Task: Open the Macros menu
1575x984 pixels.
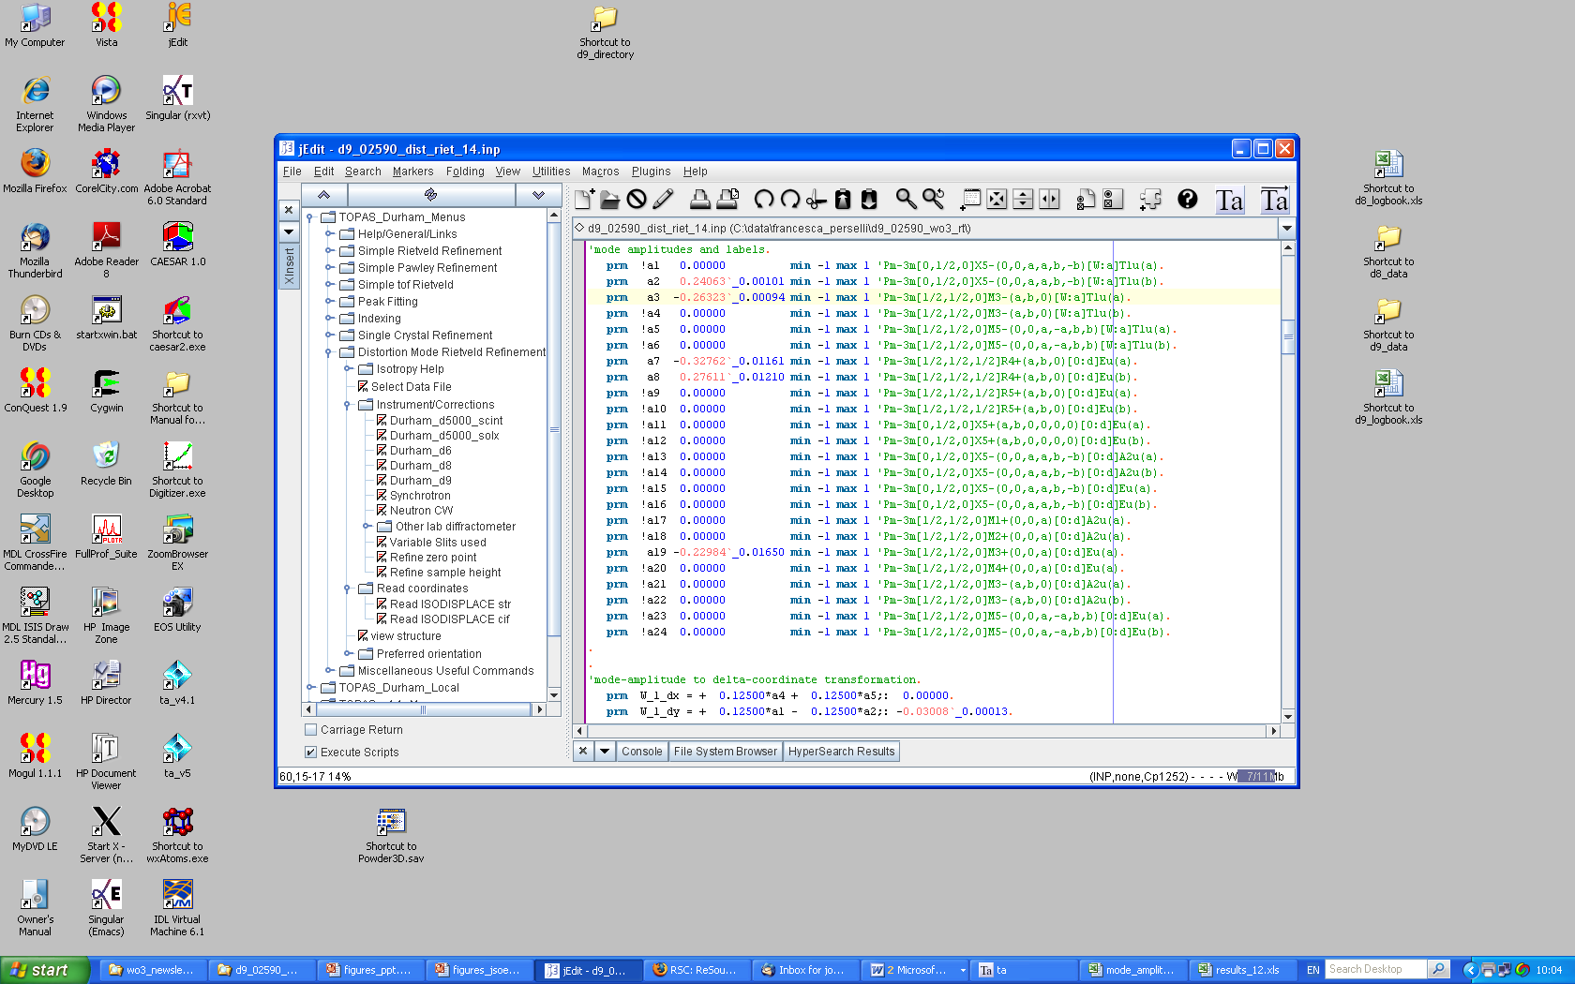Action: click(x=600, y=171)
